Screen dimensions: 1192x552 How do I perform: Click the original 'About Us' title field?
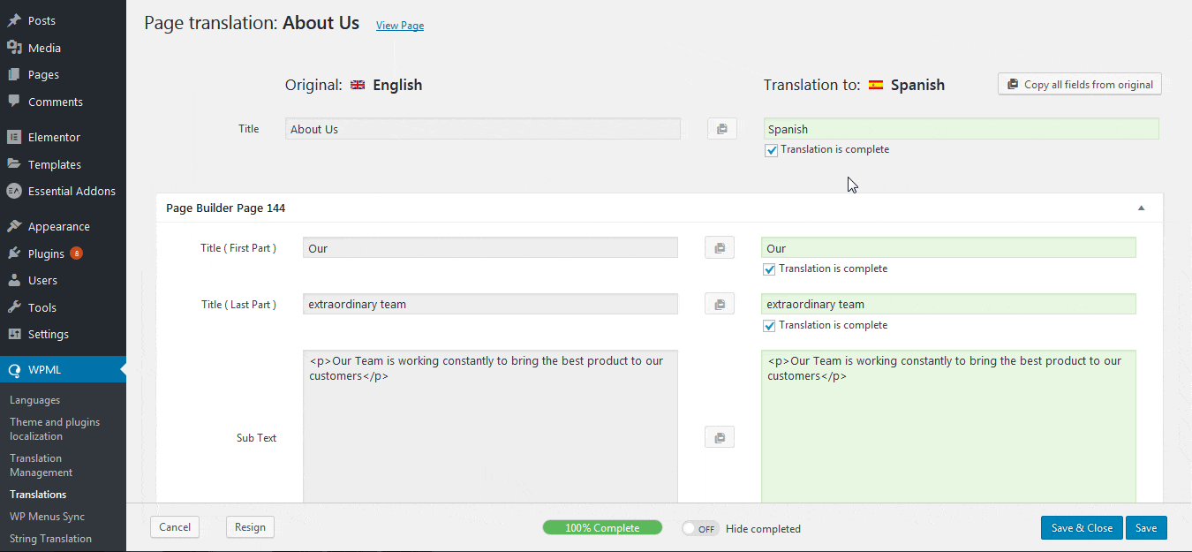483,129
